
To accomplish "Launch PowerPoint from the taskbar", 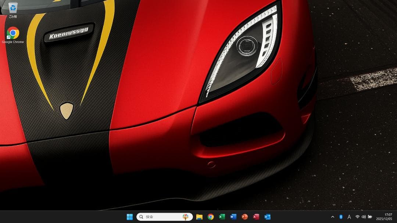I will (x=244, y=217).
